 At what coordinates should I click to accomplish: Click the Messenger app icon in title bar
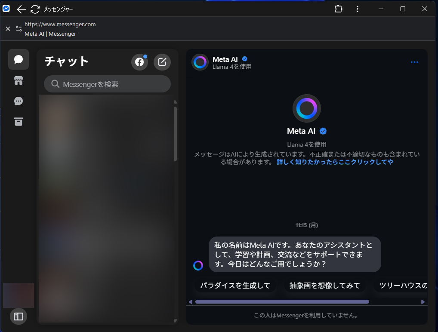[6, 9]
